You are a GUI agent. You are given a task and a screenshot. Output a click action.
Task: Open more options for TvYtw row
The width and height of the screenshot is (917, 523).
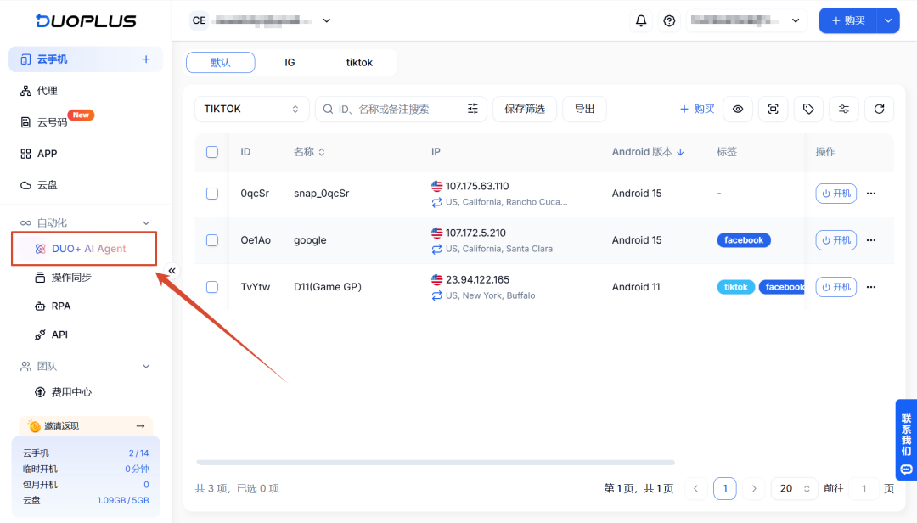tap(871, 287)
